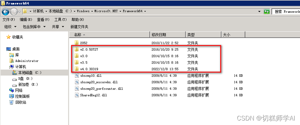Open 控制面板 in the navigation pane

[19, 96]
